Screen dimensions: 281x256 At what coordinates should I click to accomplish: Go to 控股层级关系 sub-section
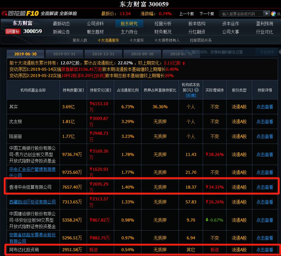tap(201, 40)
